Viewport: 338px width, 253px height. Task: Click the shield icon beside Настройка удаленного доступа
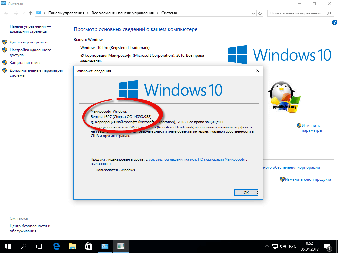tap(5, 50)
